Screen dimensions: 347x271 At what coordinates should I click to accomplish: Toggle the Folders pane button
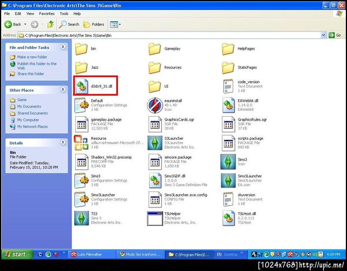click(93, 24)
